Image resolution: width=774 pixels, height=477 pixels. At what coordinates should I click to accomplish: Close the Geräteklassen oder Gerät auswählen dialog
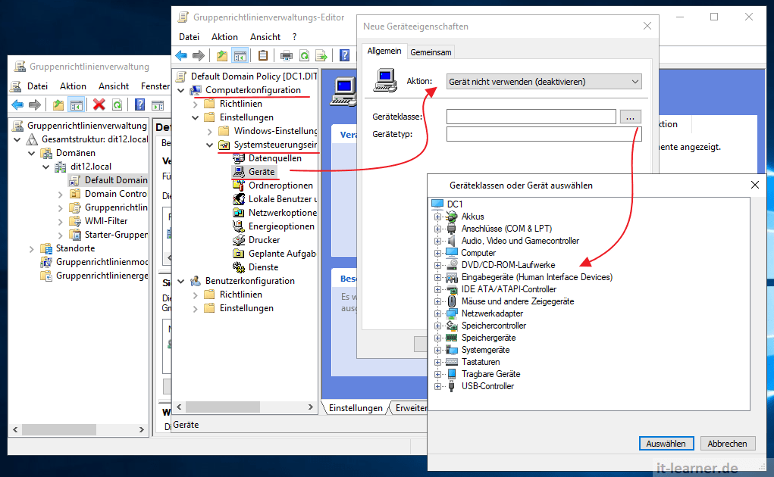[755, 185]
